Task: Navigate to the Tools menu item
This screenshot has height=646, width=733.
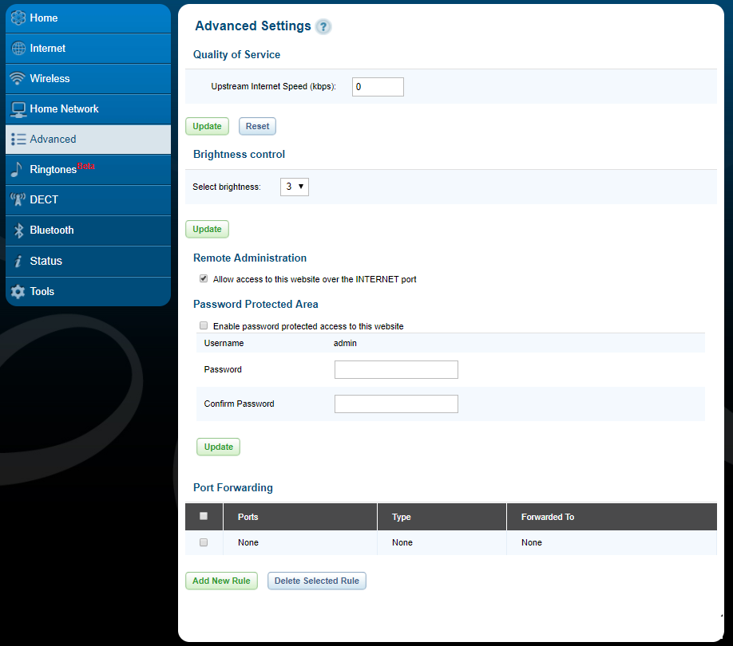Action: coord(42,291)
